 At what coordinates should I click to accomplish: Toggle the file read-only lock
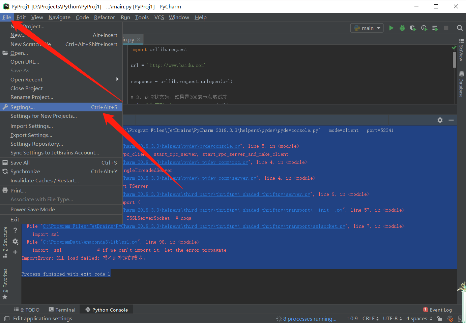click(x=439, y=318)
